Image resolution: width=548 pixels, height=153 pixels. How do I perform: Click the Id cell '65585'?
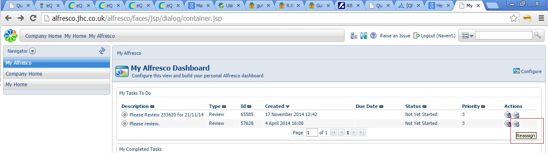click(247, 114)
